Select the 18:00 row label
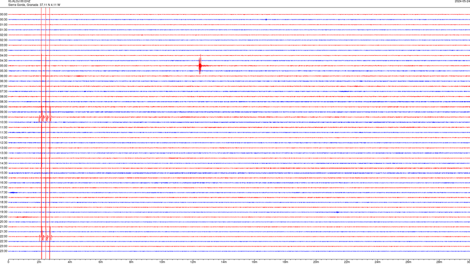Screen dimensions: 470x264 (3, 197)
